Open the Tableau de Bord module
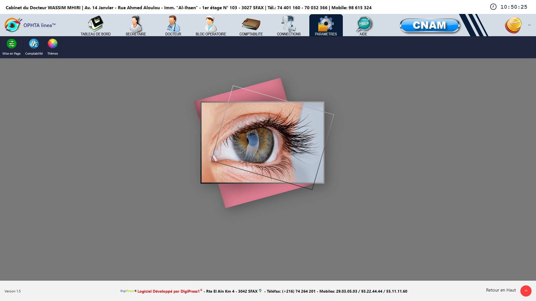This screenshot has height=301, width=536. 95,26
